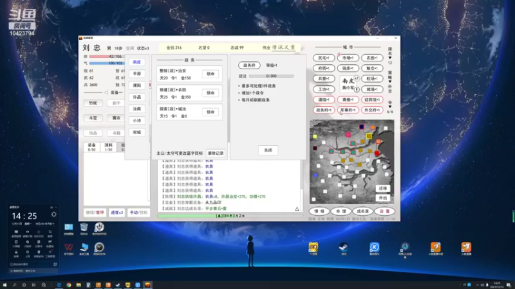Select the 许昌 city tab
515x289 pixels.
137,97
